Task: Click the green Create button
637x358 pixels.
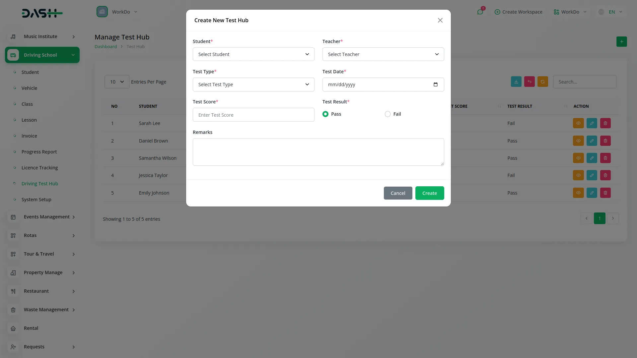Action: pos(430,193)
